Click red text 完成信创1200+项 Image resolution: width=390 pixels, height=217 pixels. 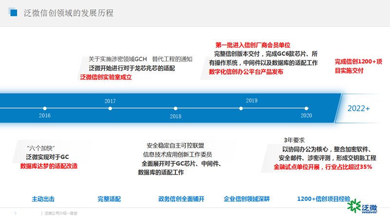[x=358, y=61]
